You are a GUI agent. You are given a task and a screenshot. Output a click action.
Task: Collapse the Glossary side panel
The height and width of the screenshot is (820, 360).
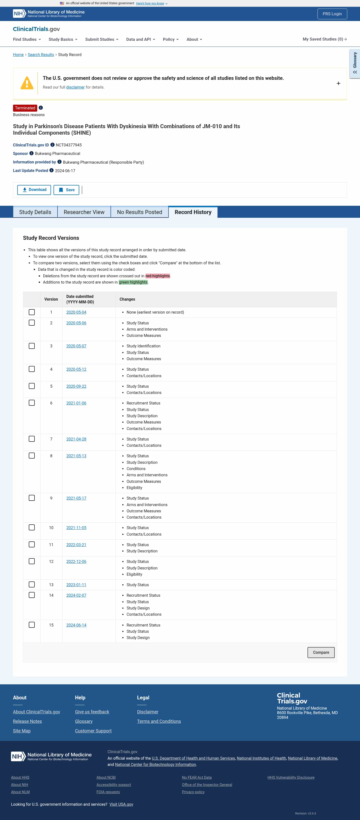(x=355, y=72)
